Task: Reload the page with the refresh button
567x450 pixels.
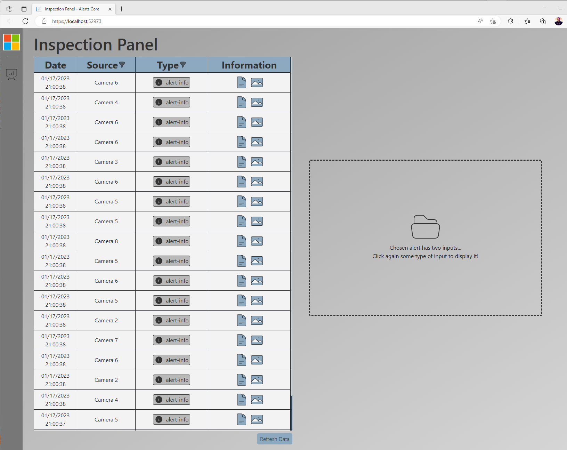Action: point(25,21)
